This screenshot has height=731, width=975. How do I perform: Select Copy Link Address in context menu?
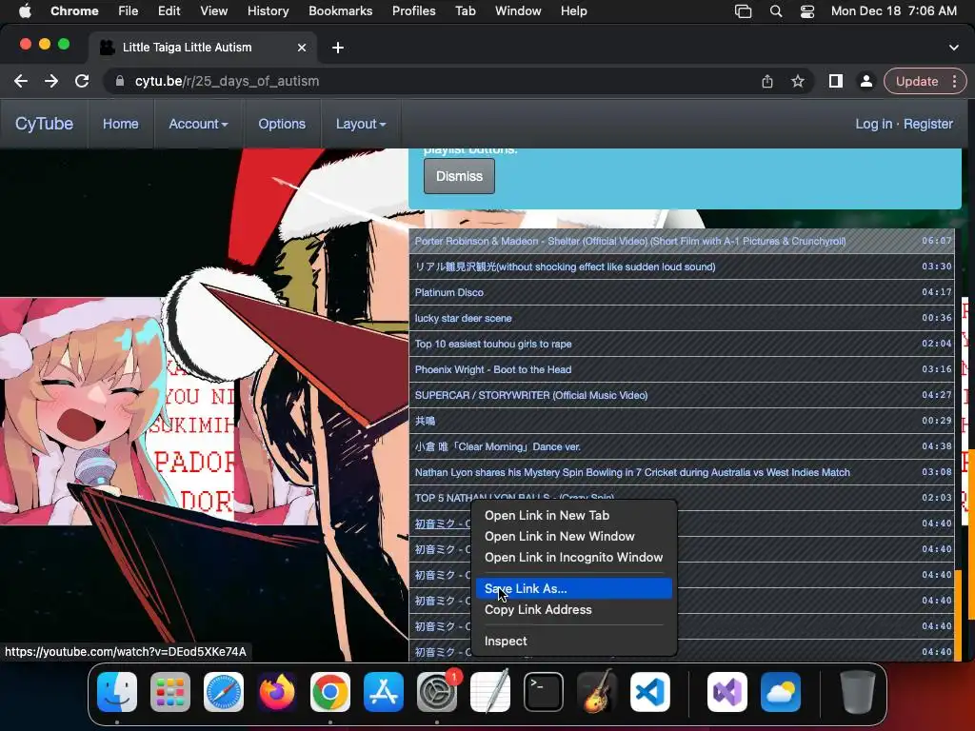pyautogui.click(x=573, y=610)
